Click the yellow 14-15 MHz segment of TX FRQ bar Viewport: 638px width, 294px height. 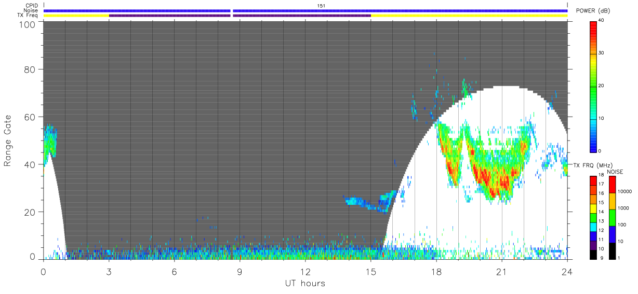tap(593, 208)
